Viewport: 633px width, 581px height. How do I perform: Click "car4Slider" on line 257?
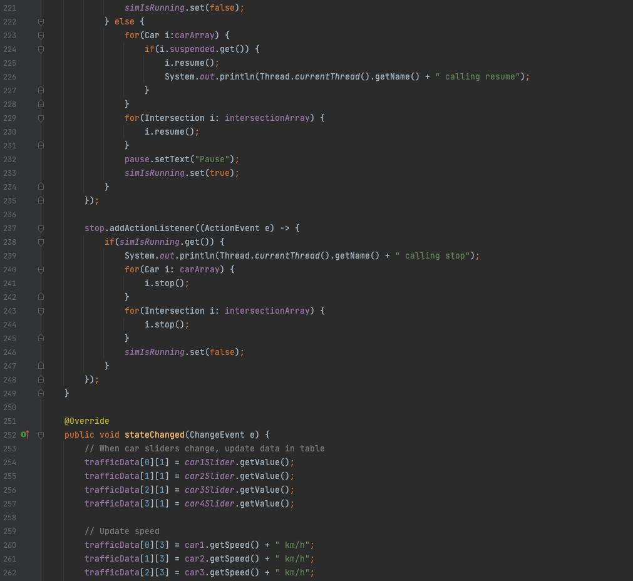click(x=210, y=504)
